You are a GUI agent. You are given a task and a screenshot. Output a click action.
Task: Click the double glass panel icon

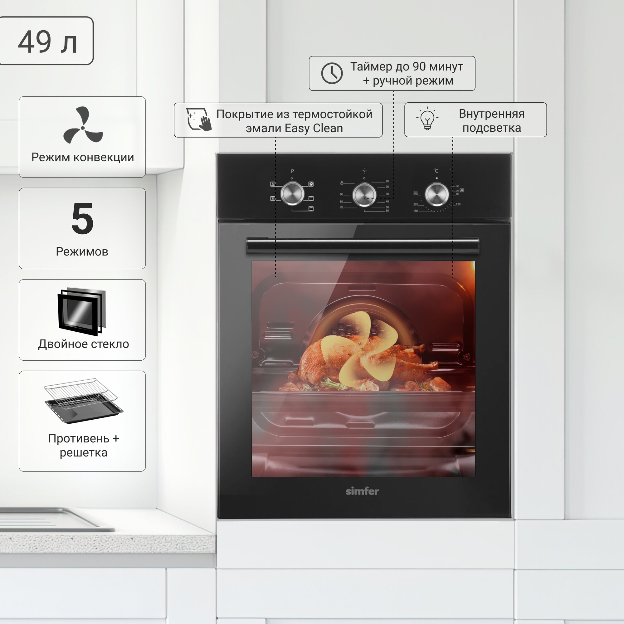pos(81,312)
